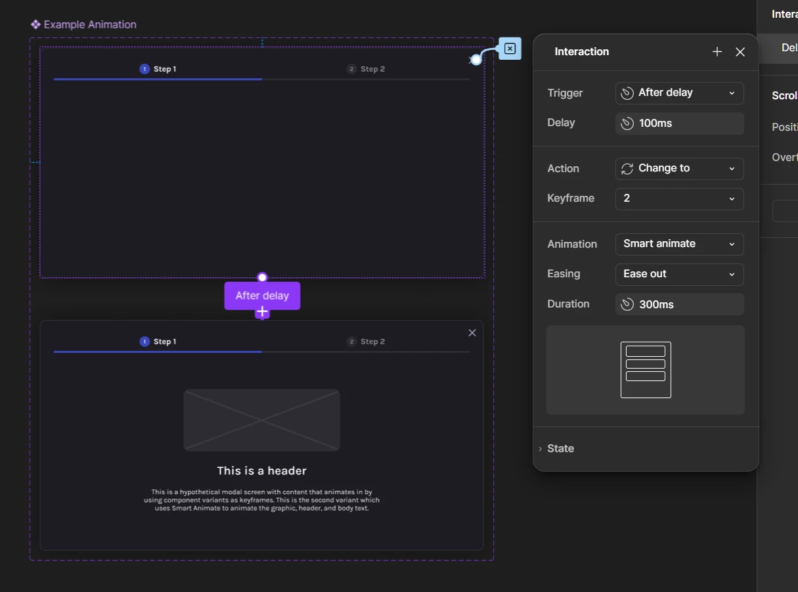Click the Duration field showing 300ms
Viewport: 798px width, 592px height.
click(679, 304)
